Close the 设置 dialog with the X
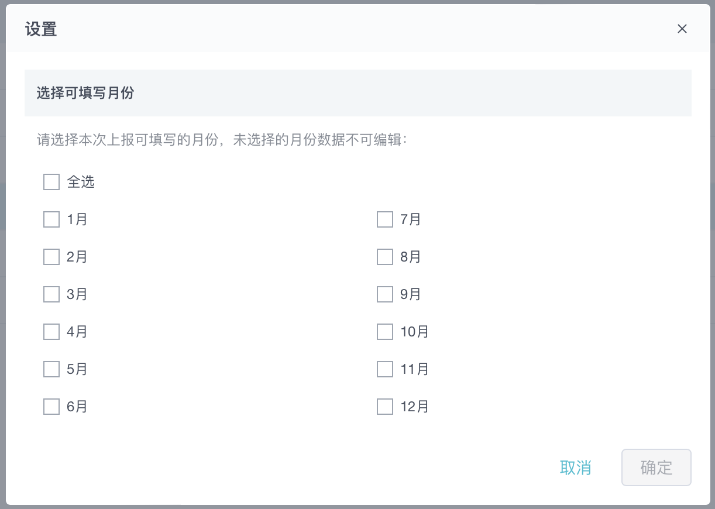The height and width of the screenshot is (509, 715). coord(682,29)
